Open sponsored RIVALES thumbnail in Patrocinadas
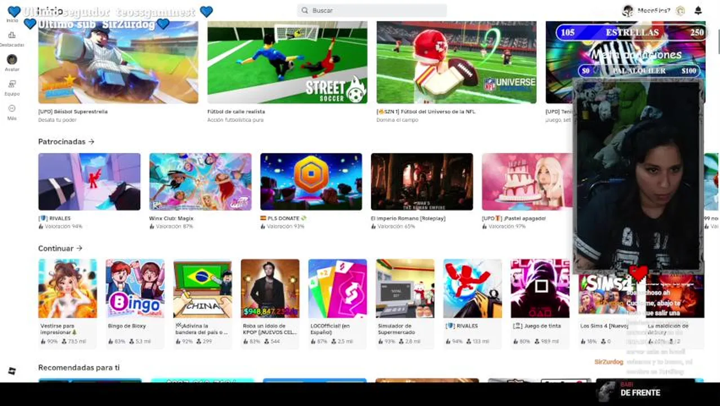 click(89, 182)
